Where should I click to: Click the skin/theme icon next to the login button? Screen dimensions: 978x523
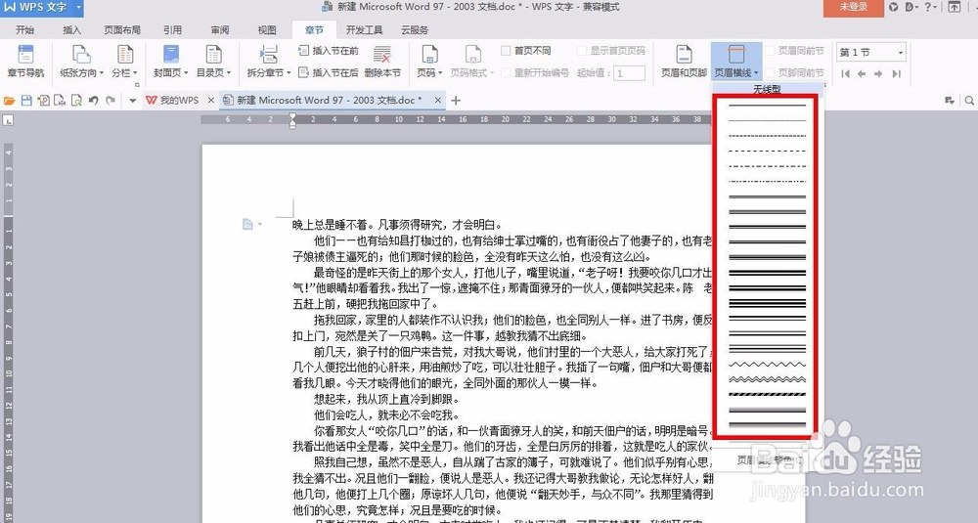point(894,7)
